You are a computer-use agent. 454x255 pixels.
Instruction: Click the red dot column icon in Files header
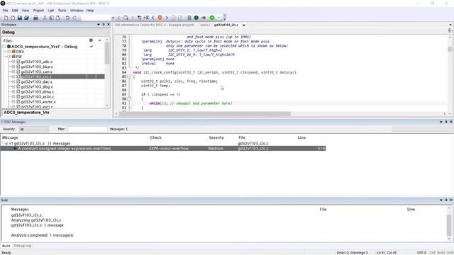pos(99,40)
